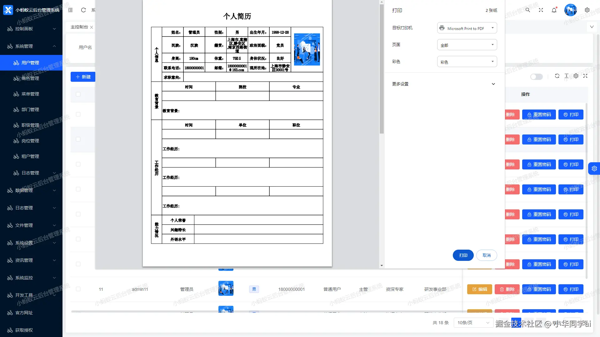Open table column settings gear icon
Screen dimensions: 600x337
[576, 76]
